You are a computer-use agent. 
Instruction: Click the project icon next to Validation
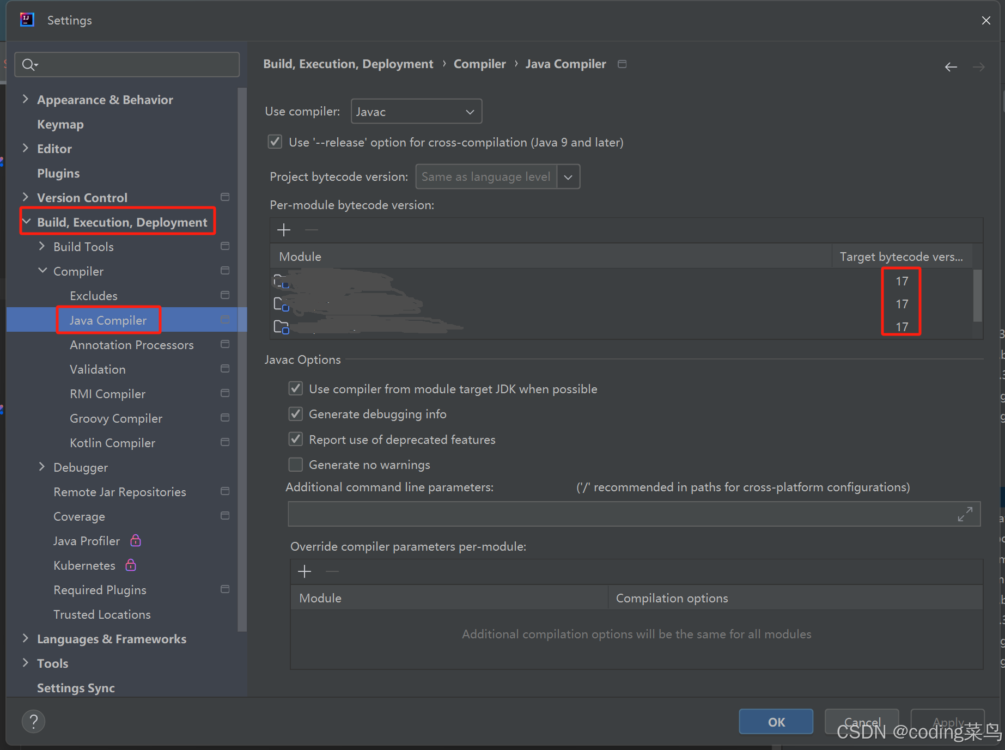225,368
